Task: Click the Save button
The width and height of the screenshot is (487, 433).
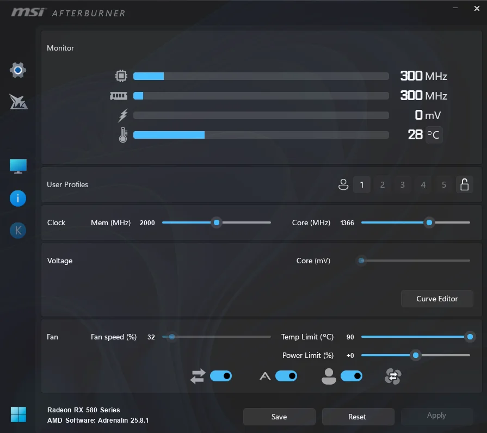Action: [279, 417]
